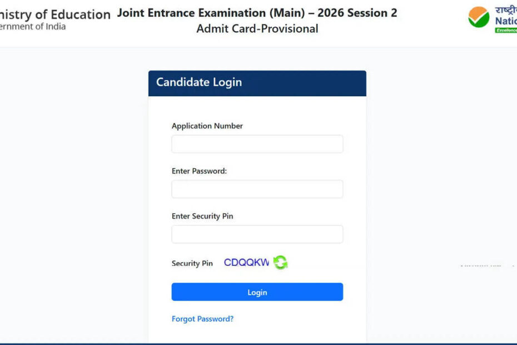Screen dimensions: 517x345
Task: Open the Forgot Password? link
Action: tap(202, 319)
